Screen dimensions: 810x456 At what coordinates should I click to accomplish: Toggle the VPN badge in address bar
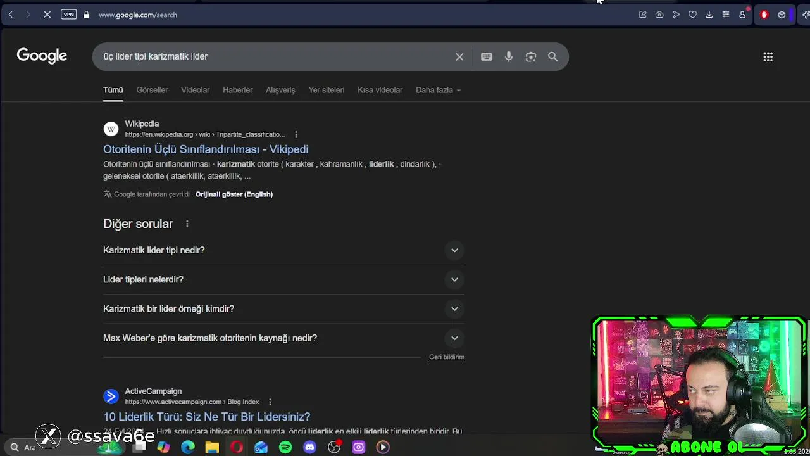click(x=69, y=15)
